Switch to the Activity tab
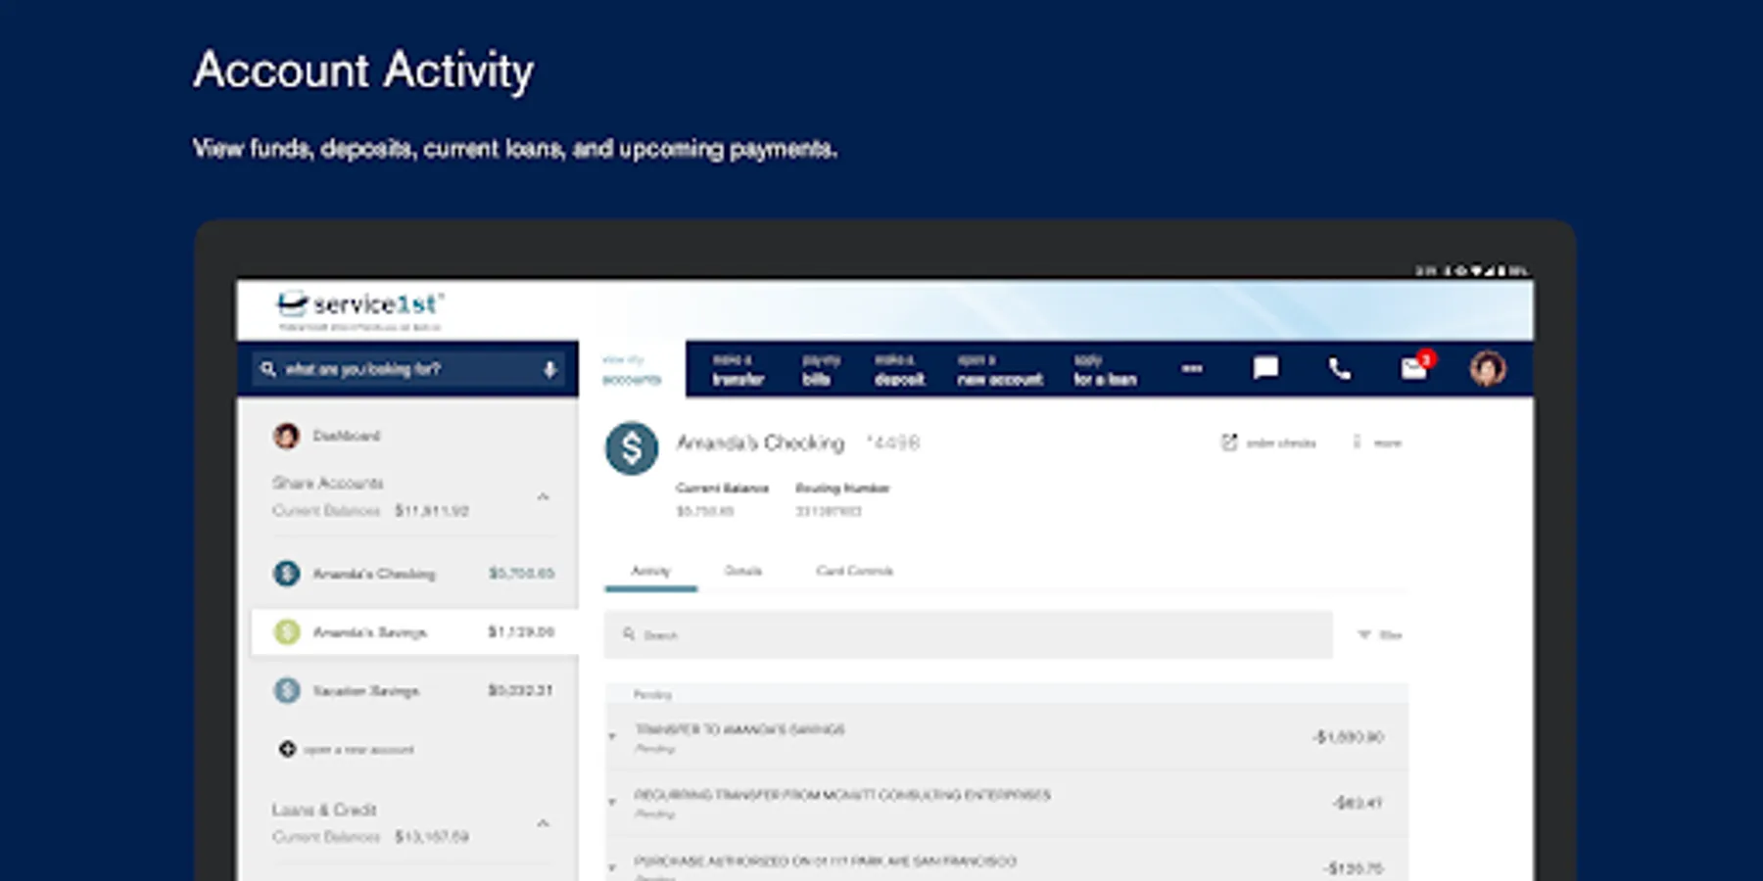This screenshot has width=1763, height=881. click(650, 571)
